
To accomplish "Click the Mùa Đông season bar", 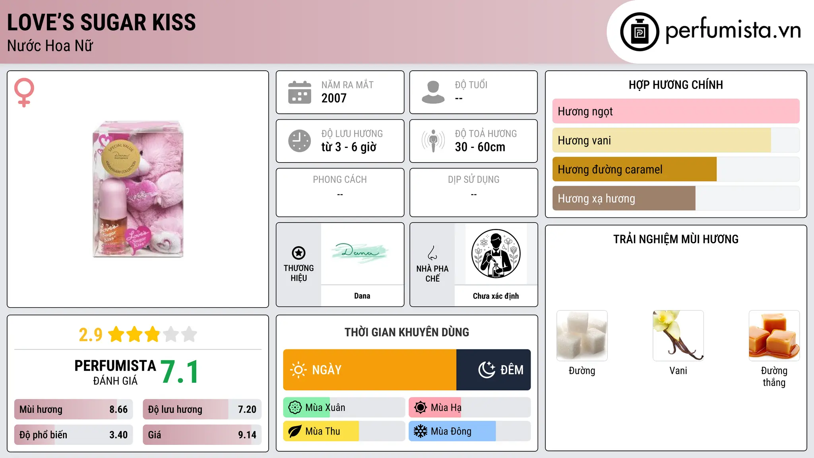I will (x=470, y=431).
